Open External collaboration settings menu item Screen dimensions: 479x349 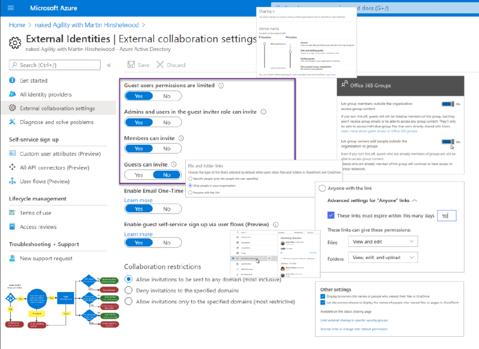pos(58,108)
